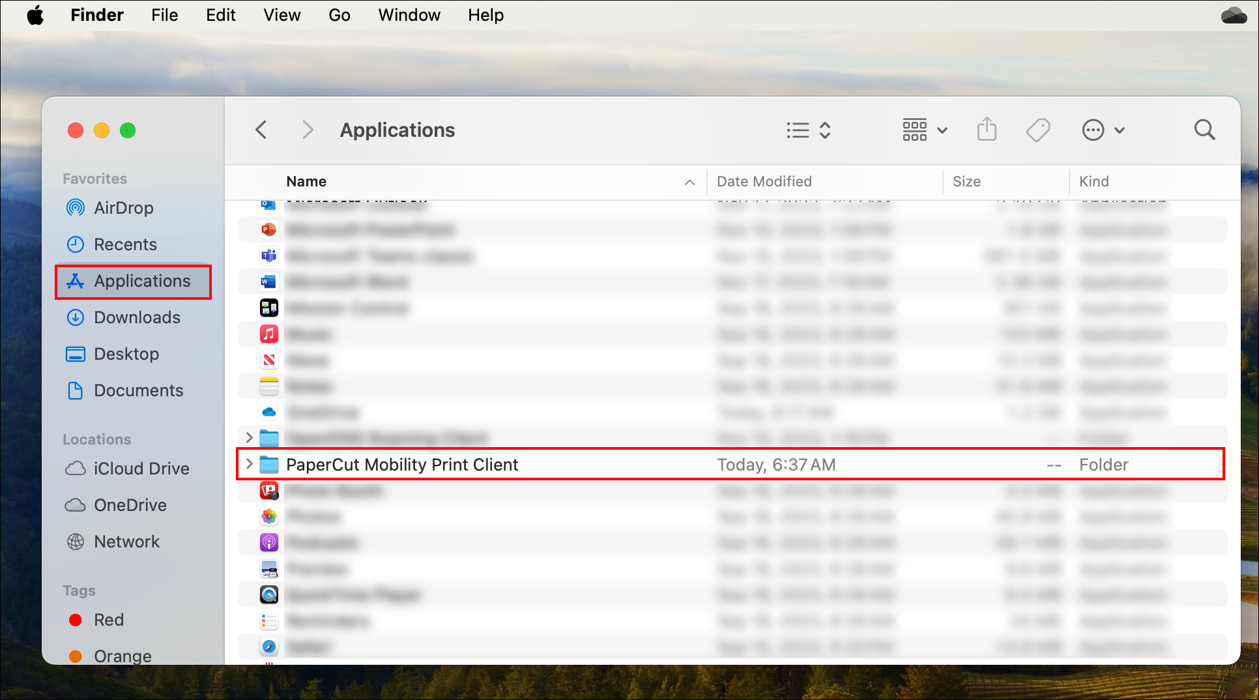Click the Preview app icon
1259x700 pixels.
click(269, 568)
